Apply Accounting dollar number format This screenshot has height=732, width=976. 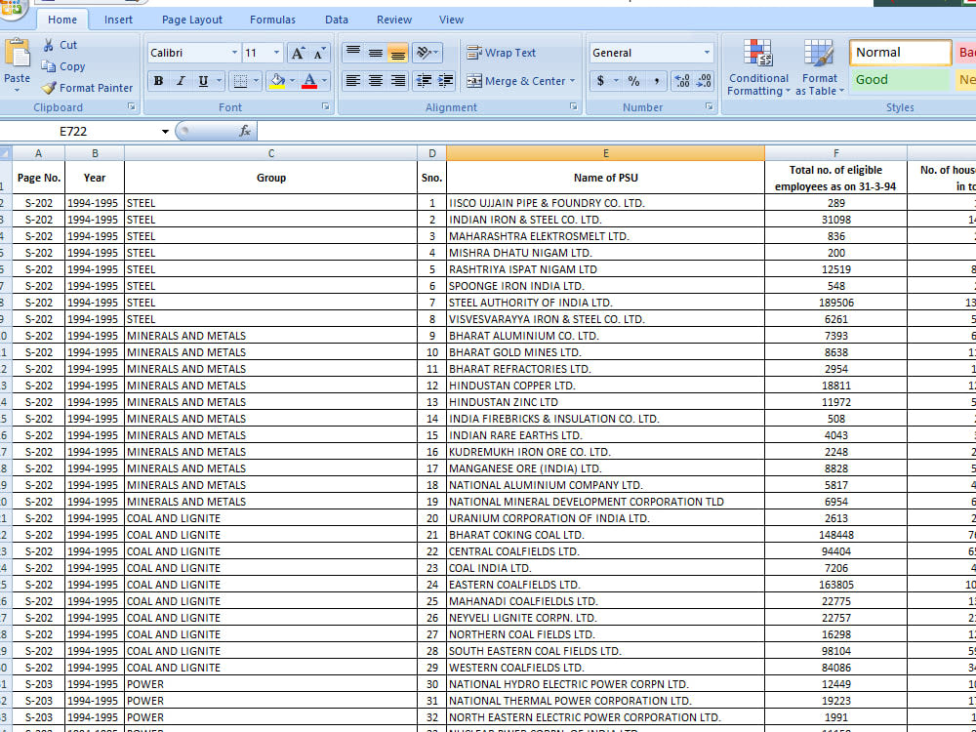[x=600, y=81]
